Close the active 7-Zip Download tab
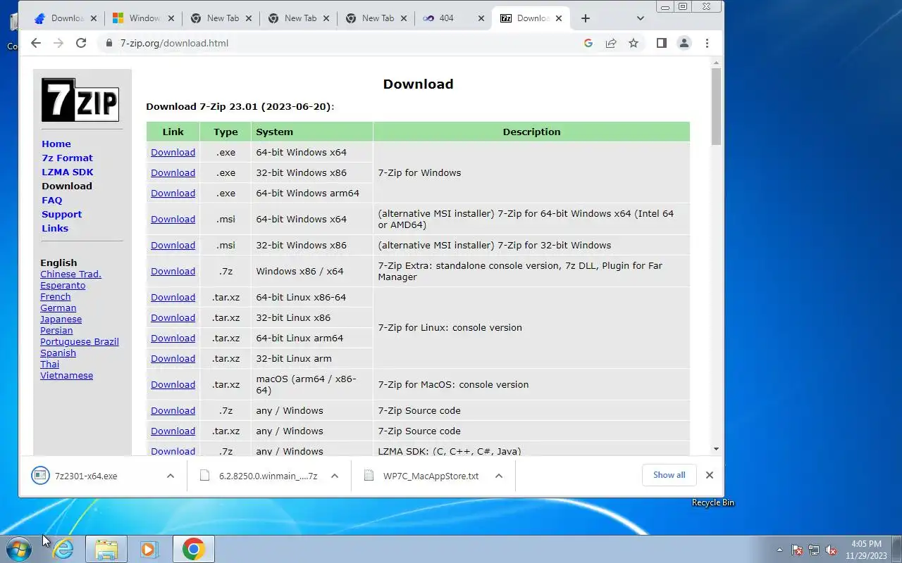This screenshot has width=902, height=563. [x=559, y=18]
